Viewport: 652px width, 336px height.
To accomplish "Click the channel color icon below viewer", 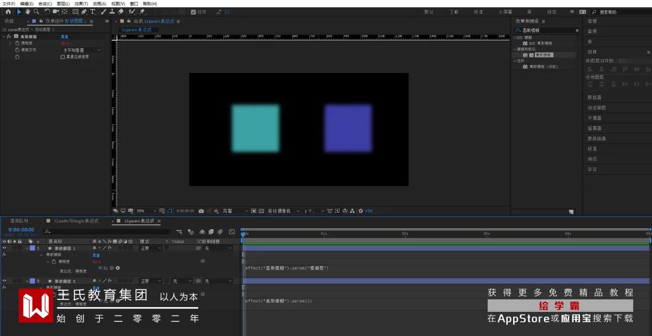I will 216,211.
